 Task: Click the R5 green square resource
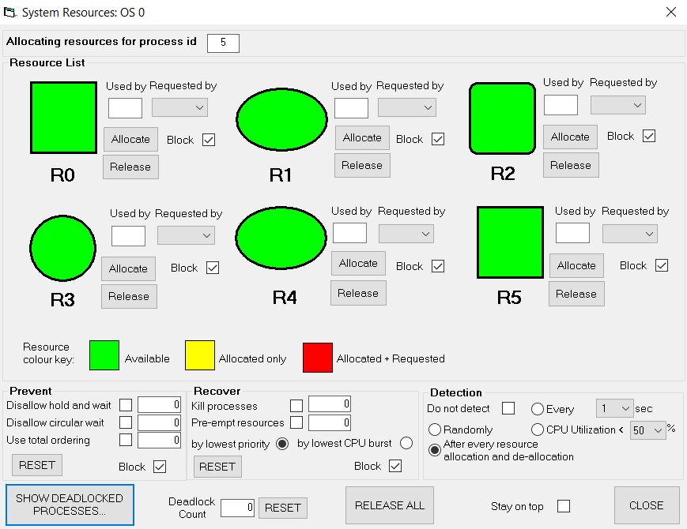click(510, 242)
